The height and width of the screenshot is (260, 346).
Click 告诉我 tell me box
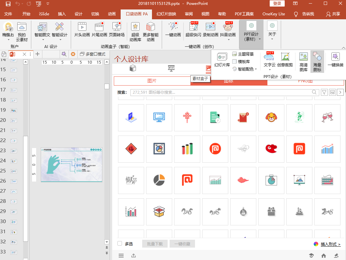coord(304,14)
